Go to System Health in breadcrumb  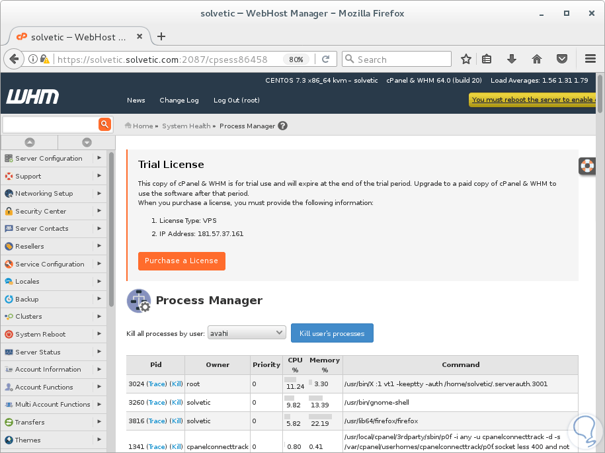click(x=186, y=126)
